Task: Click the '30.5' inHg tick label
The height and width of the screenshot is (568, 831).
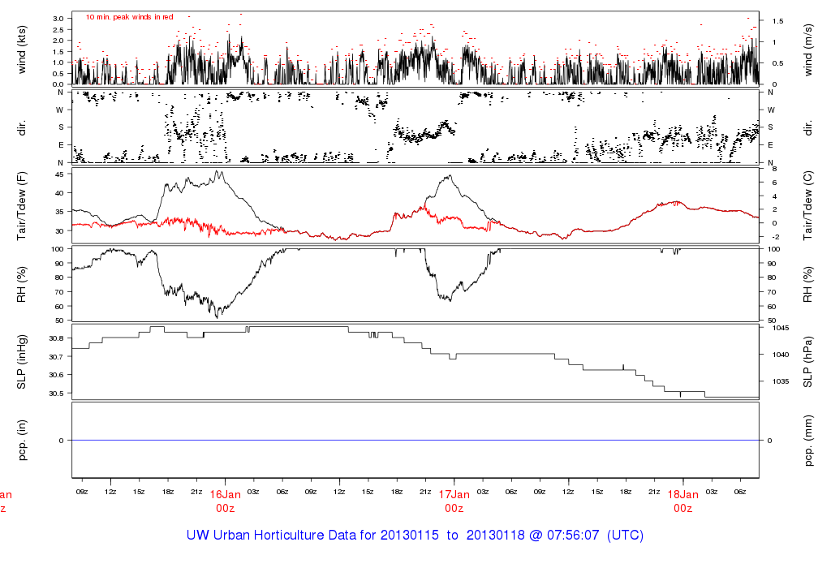Action: 56,394
